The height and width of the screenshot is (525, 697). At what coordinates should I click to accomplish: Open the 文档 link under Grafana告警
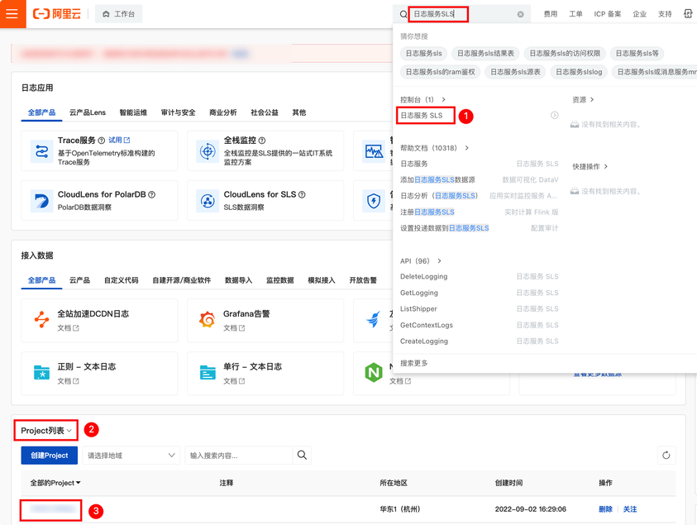pyautogui.click(x=234, y=328)
